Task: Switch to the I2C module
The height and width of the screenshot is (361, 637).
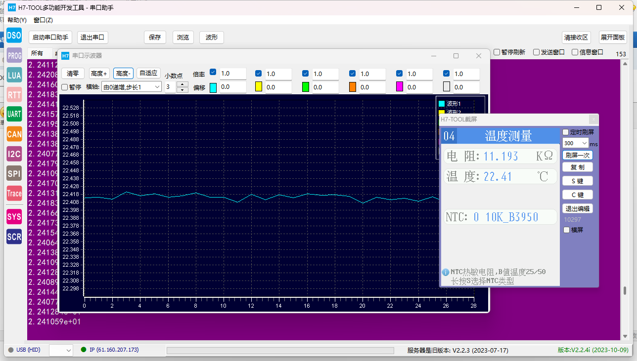Action: (14, 154)
